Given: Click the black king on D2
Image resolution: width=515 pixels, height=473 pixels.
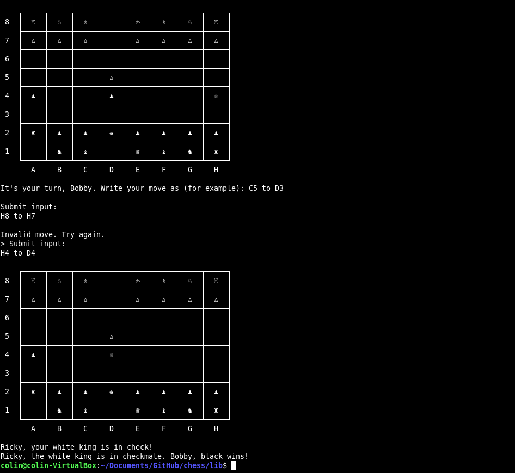Looking at the screenshot, I should coord(112,391).
